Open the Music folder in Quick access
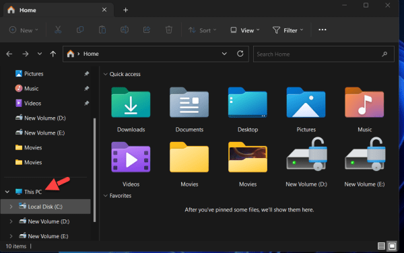Screen dimensions: 404x253 click(364, 102)
